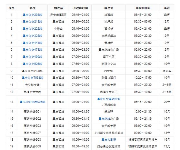The height and width of the screenshot is (150, 180).
Task: Click the 巴福交大东门 terminal cell
Action: (109, 92)
